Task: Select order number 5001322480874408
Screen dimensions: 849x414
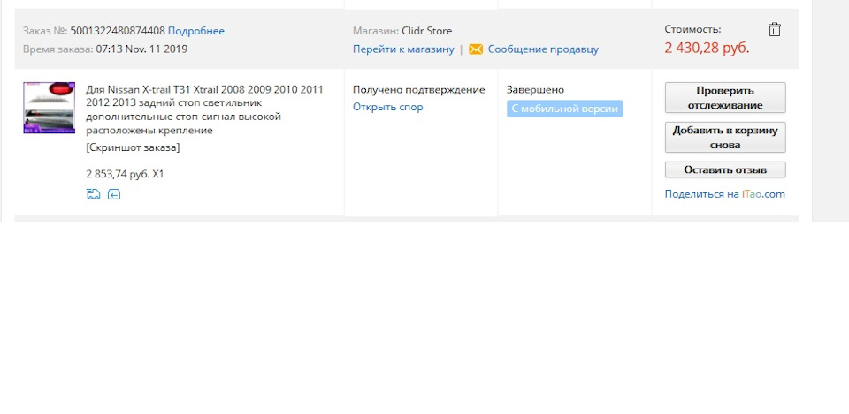Action: (x=118, y=31)
